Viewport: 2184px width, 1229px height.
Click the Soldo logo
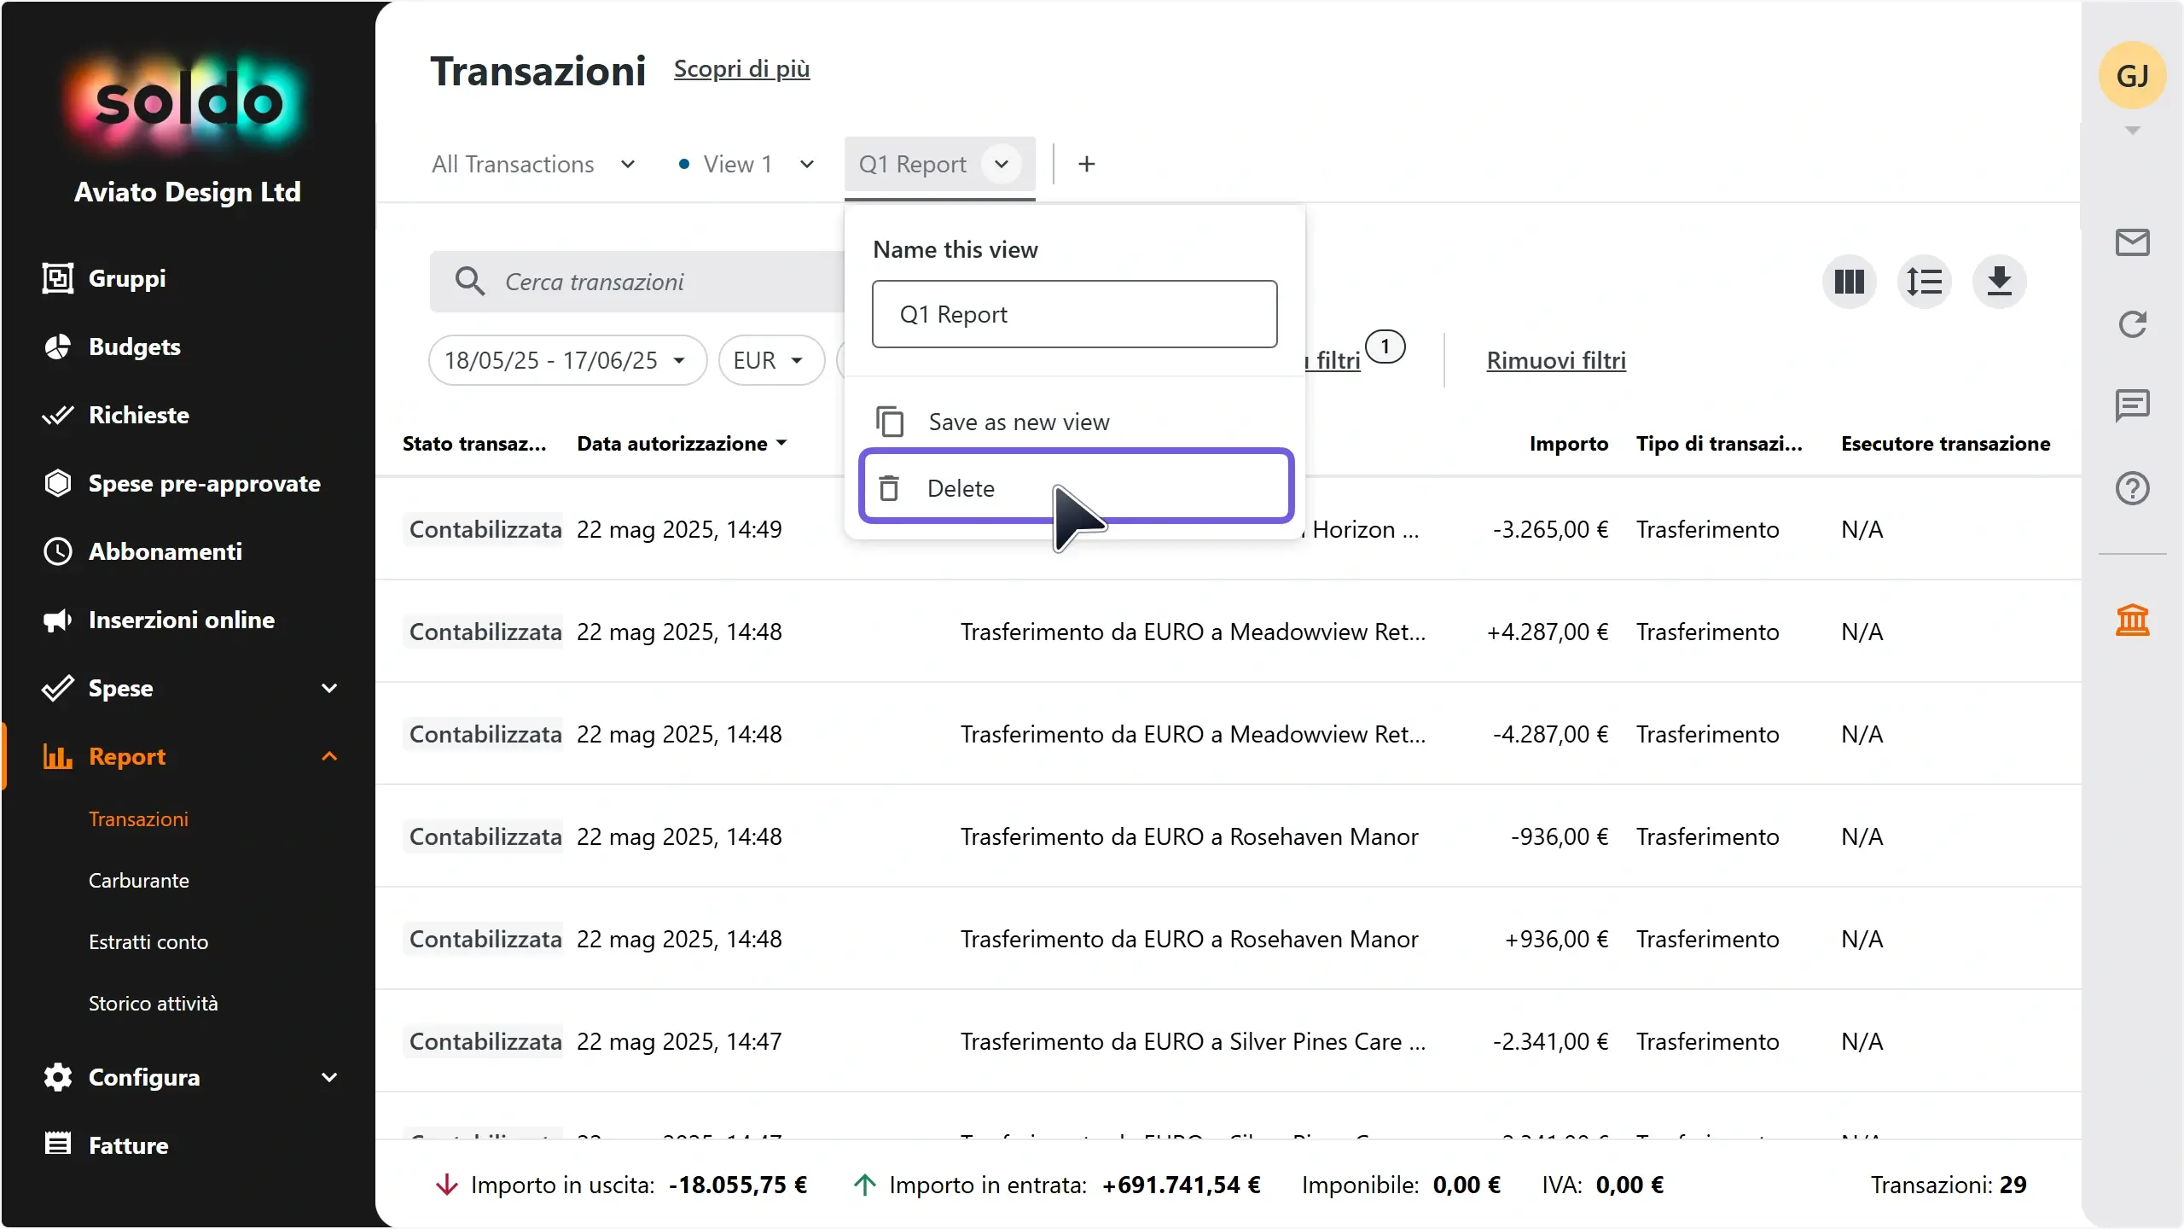(188, 102)
